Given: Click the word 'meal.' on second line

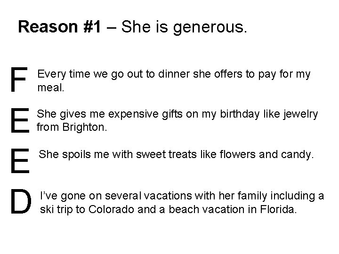Looking at the screenshot, I should point(51,87).
